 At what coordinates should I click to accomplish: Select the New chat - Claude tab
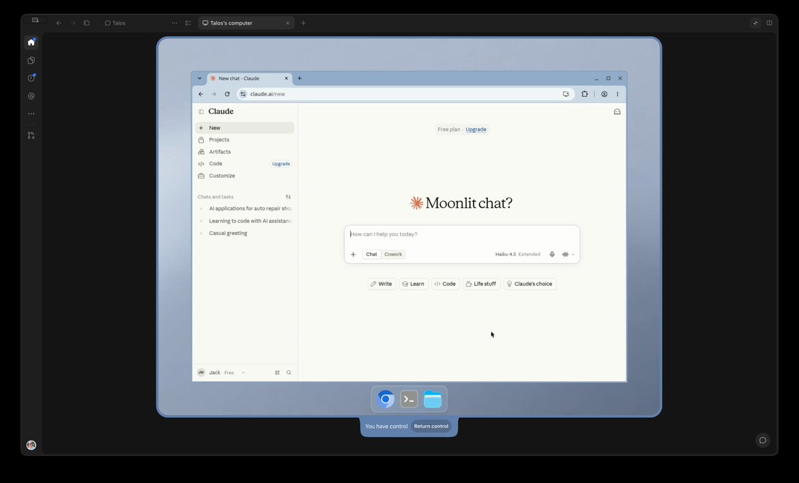(x=249, y=78)
